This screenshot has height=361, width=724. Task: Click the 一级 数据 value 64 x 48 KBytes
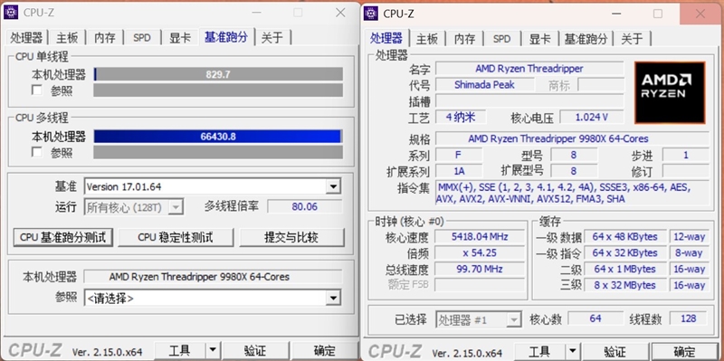pos(625,237)
